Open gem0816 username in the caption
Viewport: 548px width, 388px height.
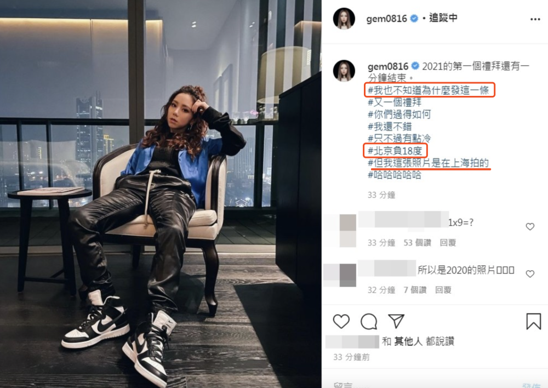[388, 66]
